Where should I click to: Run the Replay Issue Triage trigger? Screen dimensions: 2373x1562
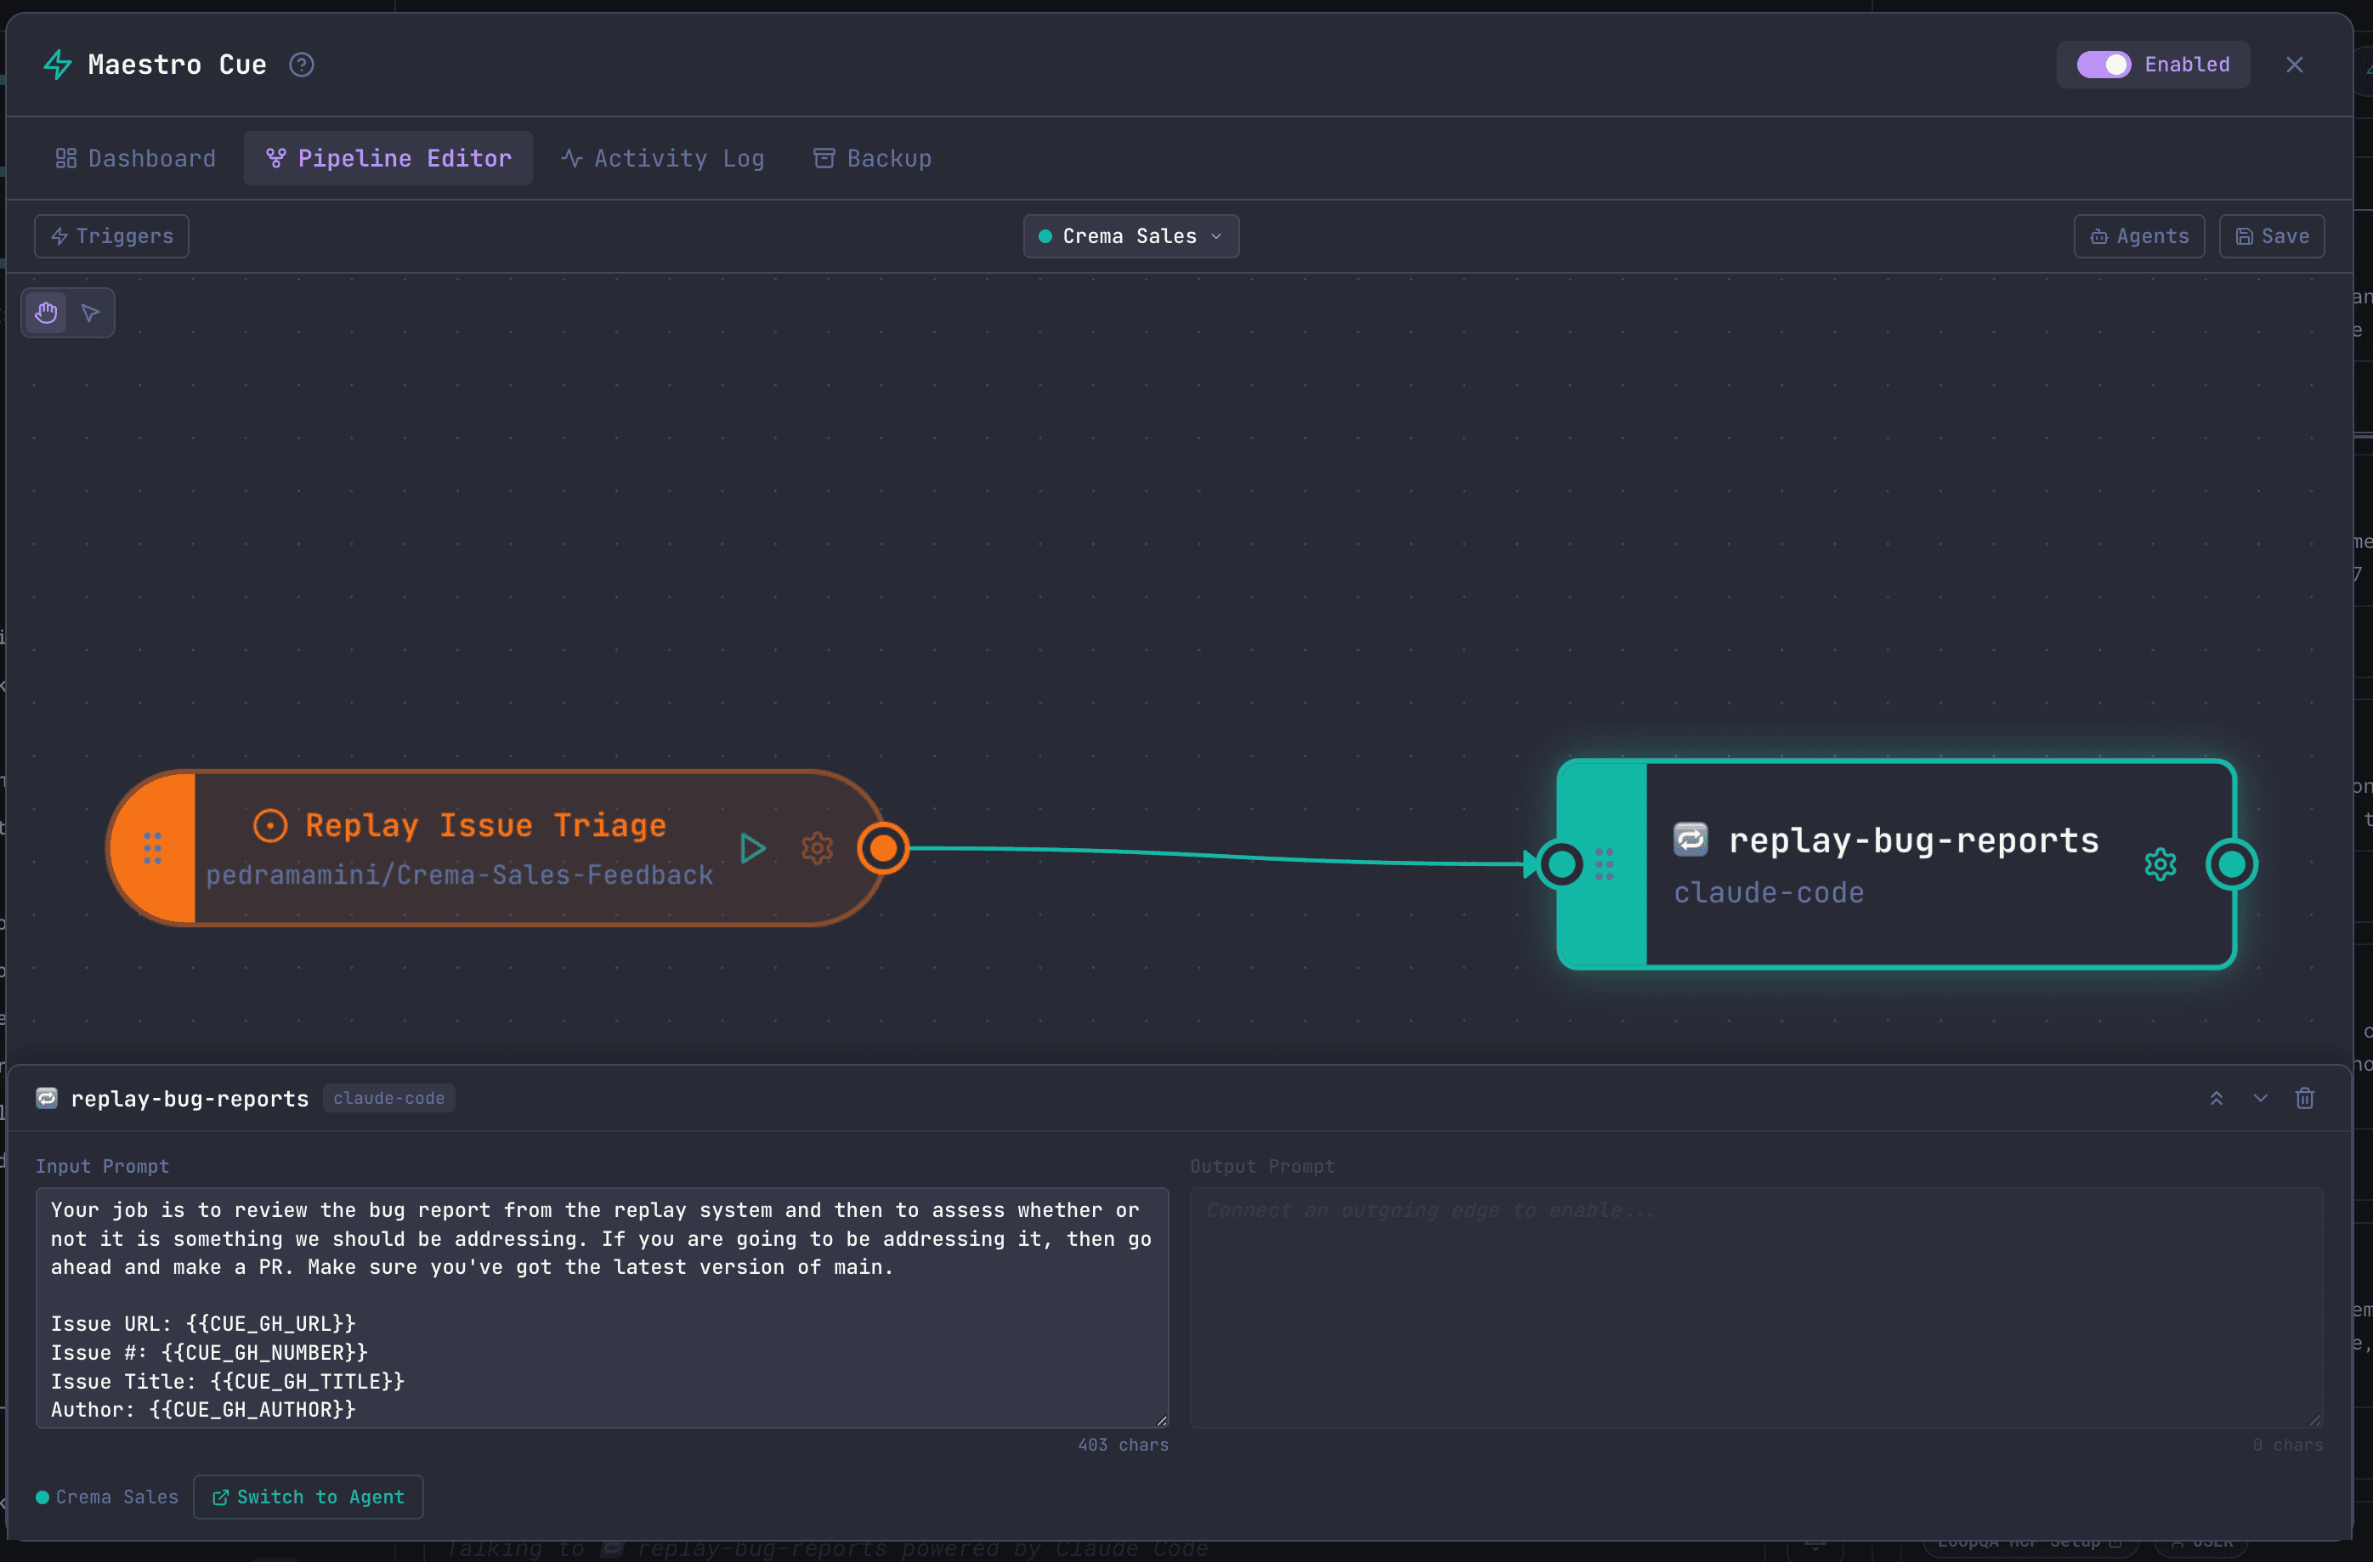[753, 849]
